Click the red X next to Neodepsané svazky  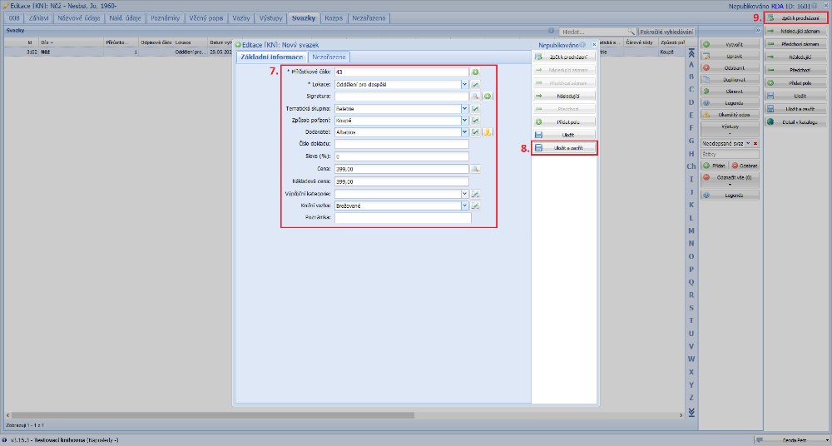pos(756,144)
